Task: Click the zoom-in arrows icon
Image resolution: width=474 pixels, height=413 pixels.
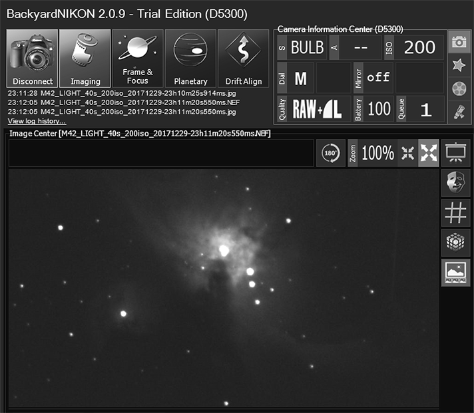Action: pos(407,153)
